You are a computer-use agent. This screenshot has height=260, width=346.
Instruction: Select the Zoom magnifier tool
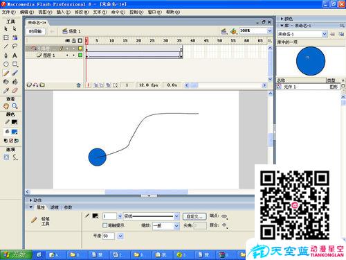coord(15,106)
